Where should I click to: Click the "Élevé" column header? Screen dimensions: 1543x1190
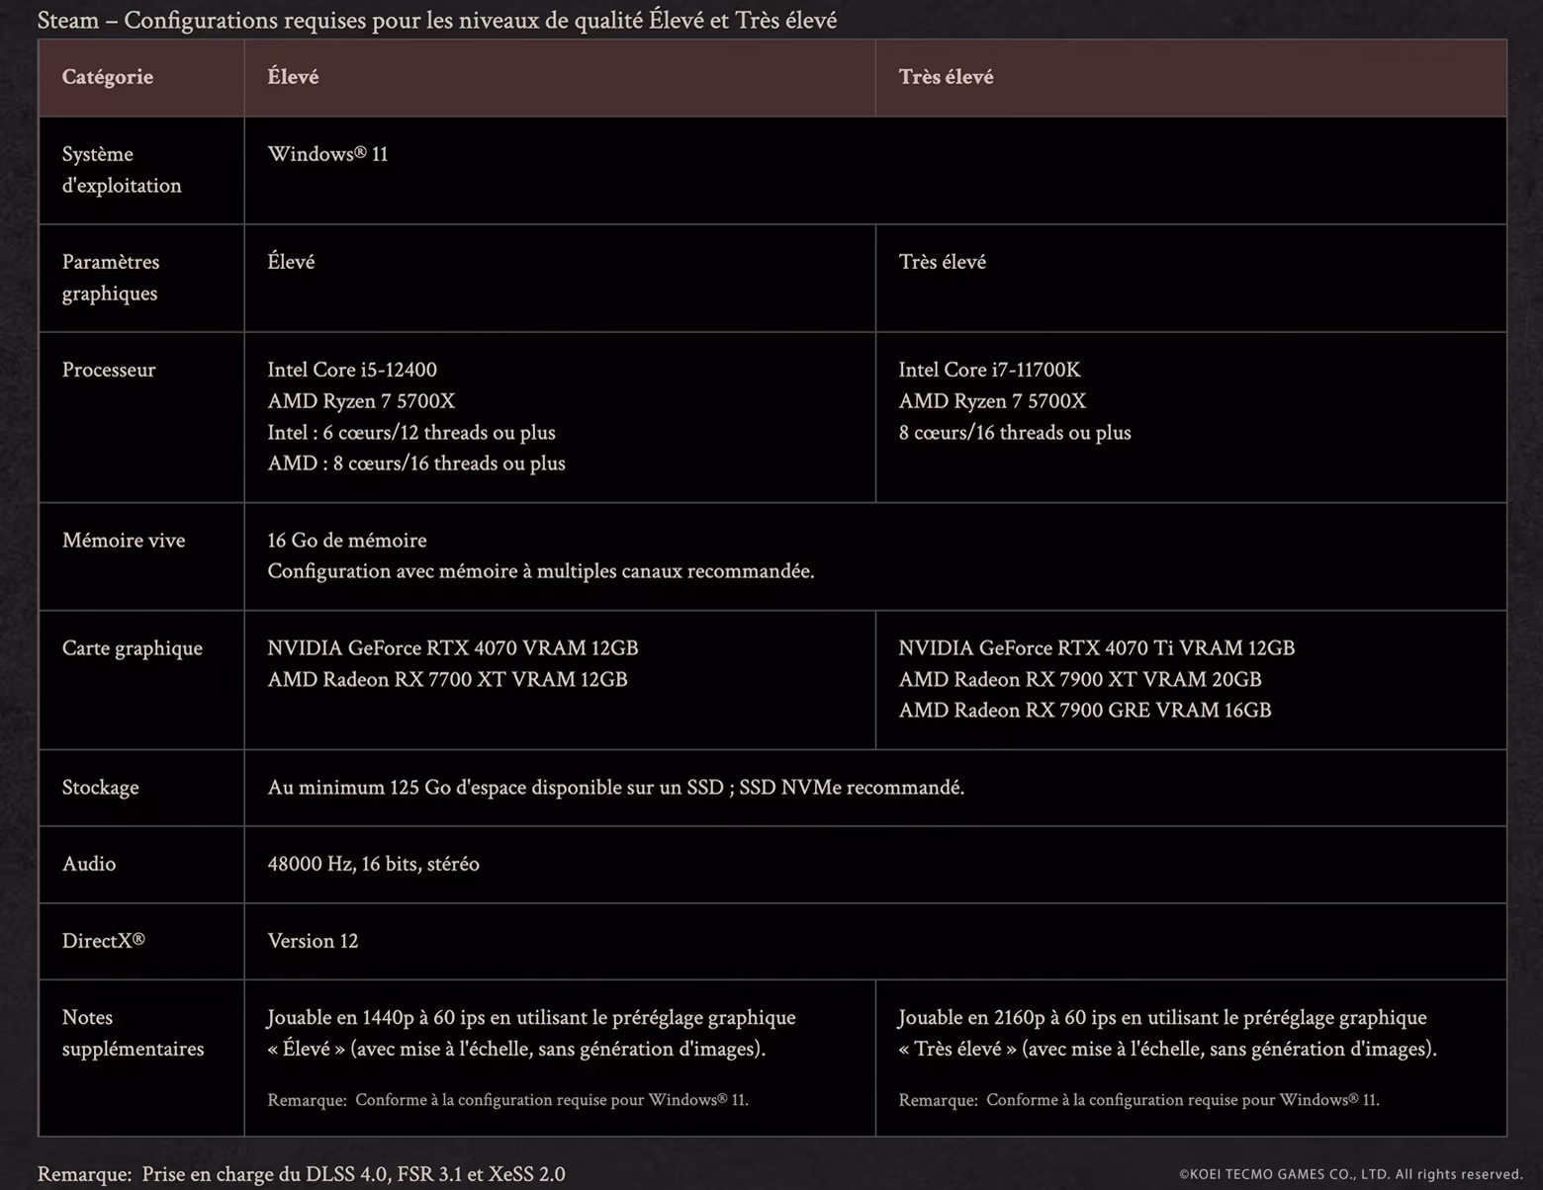(293, 77)
